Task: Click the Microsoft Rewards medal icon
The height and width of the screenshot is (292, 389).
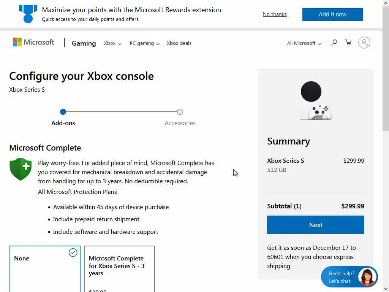Action: click(28, 14)
